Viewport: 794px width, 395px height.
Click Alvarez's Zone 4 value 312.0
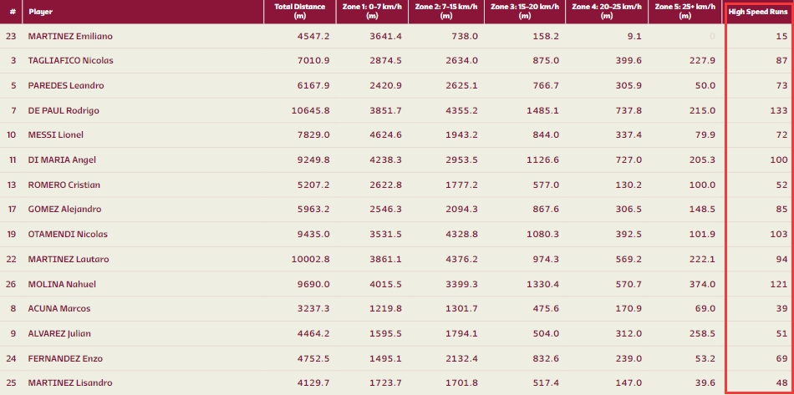tap(629, 333)
